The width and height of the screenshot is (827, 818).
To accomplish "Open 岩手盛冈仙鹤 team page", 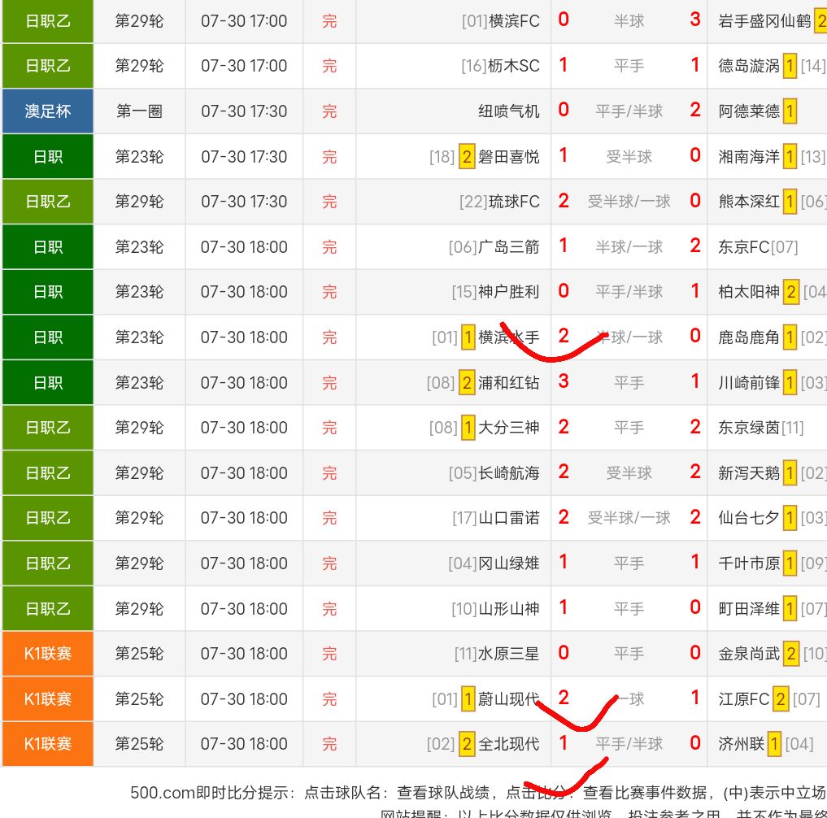I will point(764,21).
